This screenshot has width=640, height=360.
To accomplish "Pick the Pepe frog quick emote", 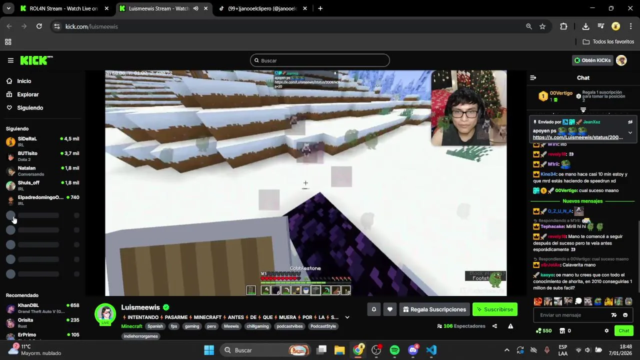I will [x=598, y=301].
